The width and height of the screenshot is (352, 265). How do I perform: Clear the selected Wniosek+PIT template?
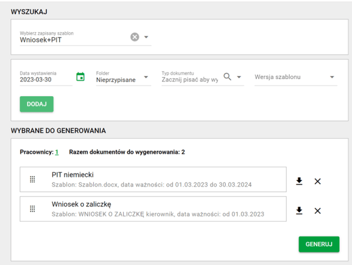135,37
